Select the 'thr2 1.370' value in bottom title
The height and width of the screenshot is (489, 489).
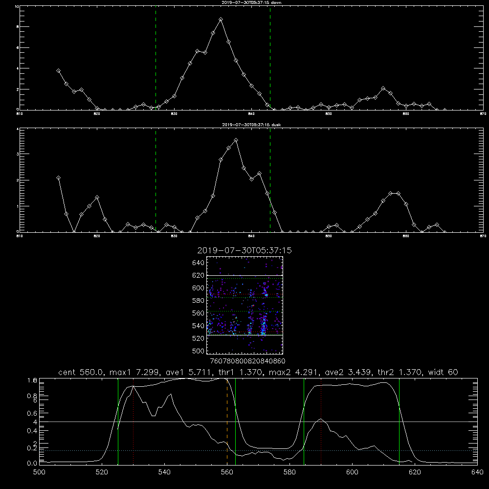pos(400,372)
